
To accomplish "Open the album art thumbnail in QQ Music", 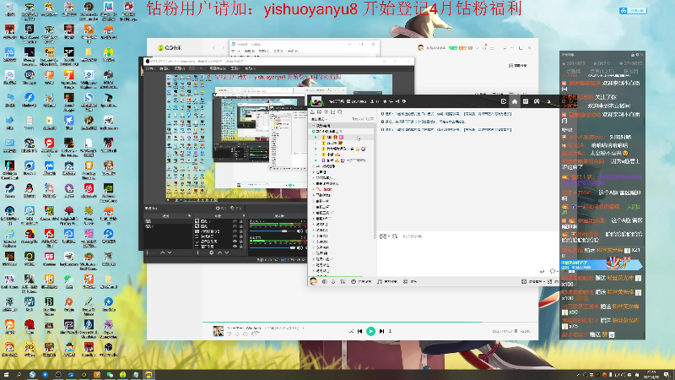I will [219, 331].
